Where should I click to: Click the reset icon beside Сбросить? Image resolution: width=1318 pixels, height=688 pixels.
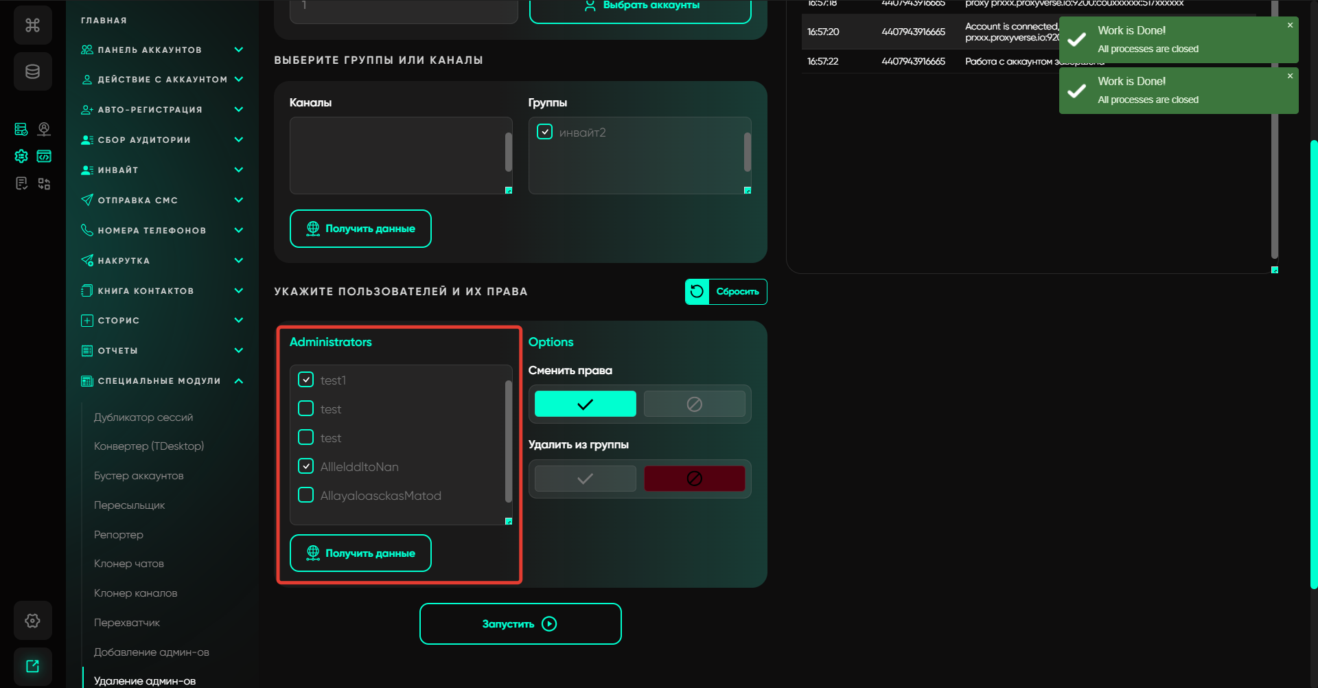[x=697, y=291]
